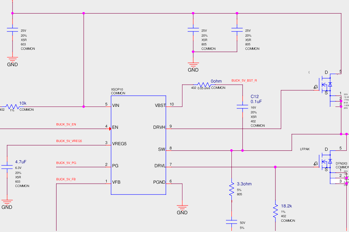The width and height of the screenshot is (349, 232).
Task: Click the BUCK_5V_EN net label
Action: pyautogui.click(x=66, y=124)
